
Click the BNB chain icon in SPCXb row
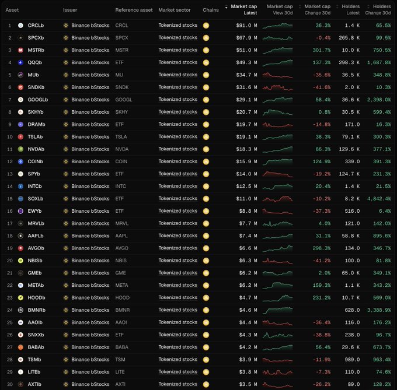tap(206, 38)
